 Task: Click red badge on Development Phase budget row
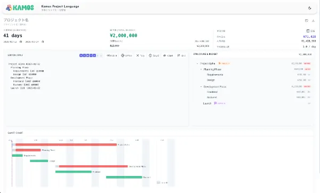pyautogui.click(x=307, y=86)
